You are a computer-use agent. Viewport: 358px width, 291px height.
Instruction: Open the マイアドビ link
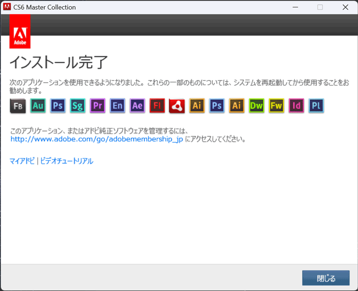point(22,161)
